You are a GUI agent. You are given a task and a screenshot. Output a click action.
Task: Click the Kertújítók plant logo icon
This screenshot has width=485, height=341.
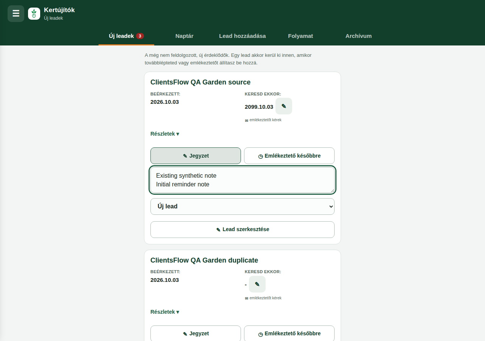point(34,14)
